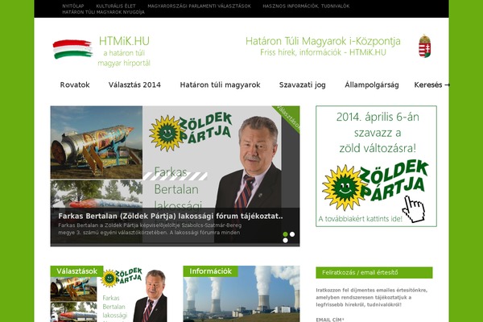
Task: Click the Feliratkozás / email értesítő header
Action: click(x=374, y=273)
